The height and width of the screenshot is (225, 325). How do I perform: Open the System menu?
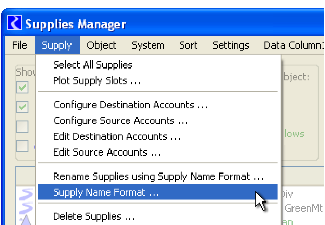click(148, 45)
